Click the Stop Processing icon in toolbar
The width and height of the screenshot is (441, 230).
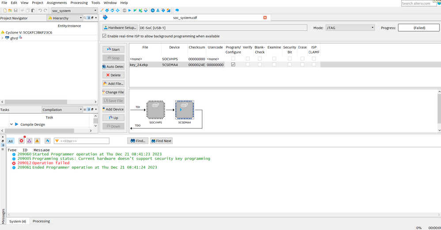coord(124,10)
